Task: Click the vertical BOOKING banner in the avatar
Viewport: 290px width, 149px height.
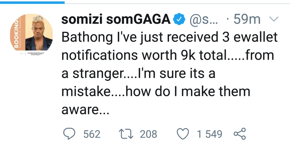Action: click(17, 33)
